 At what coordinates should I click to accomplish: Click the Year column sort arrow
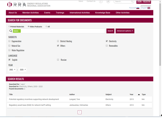click(x=139, y=94)
